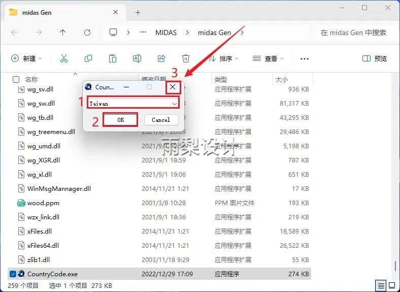Click Cancel in the Country dialog
Screen dimensions: 400x292
click(x=161, y=120)
